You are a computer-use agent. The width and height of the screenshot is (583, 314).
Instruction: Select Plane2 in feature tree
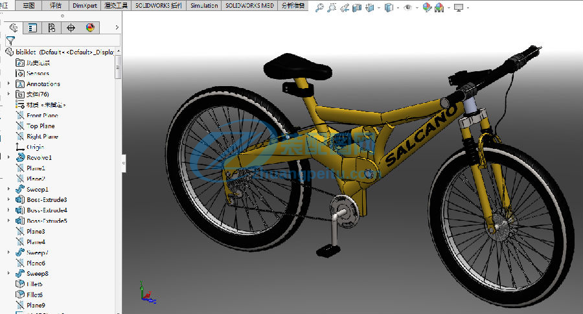point(30,179)
